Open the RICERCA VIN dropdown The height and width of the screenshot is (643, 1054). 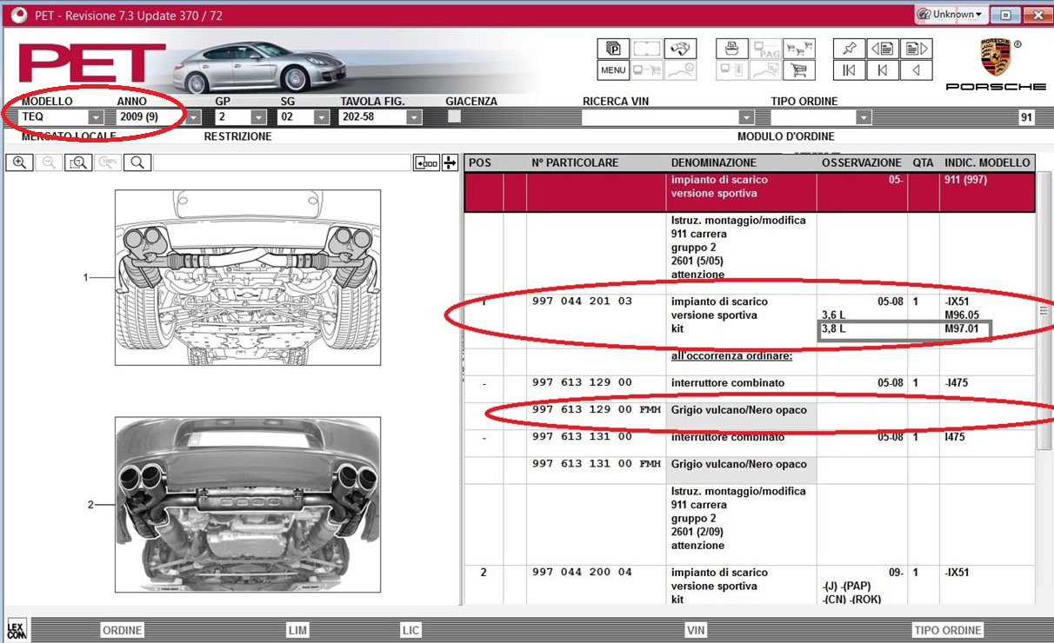pyautogui.click(x=746, y=117)
